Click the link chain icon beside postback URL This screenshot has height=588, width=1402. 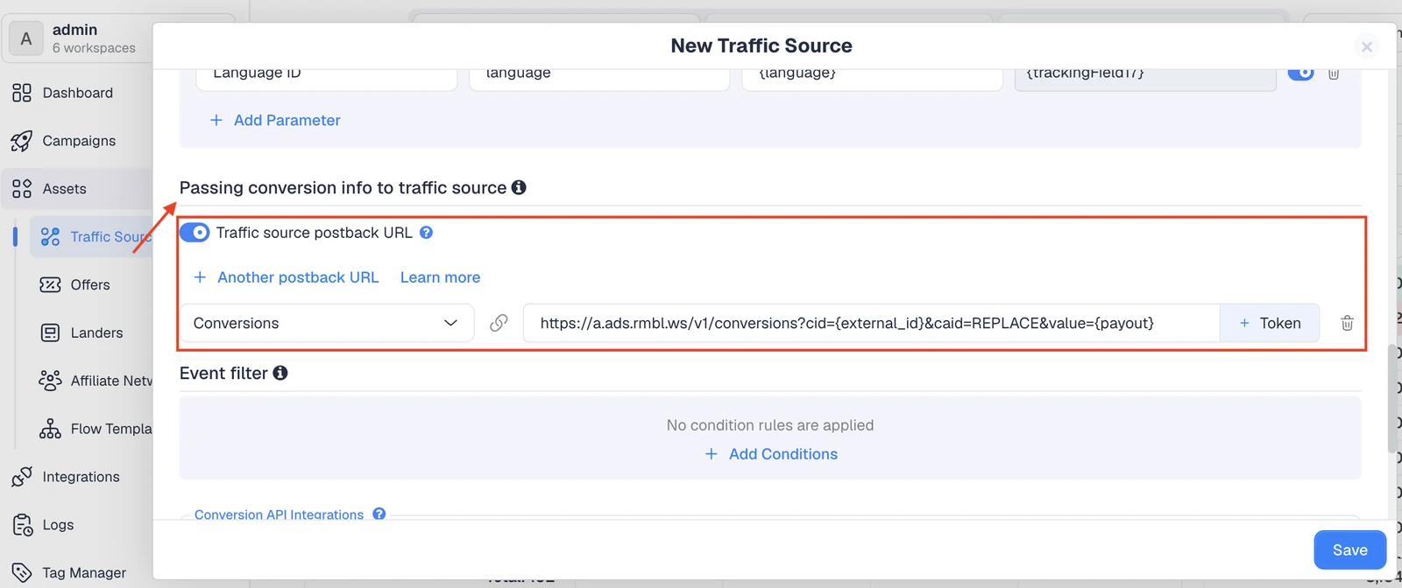click(499, 323)
